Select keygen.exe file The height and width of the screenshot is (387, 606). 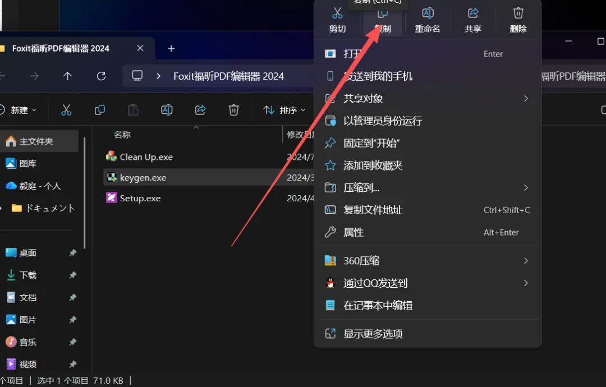[143, 178]
